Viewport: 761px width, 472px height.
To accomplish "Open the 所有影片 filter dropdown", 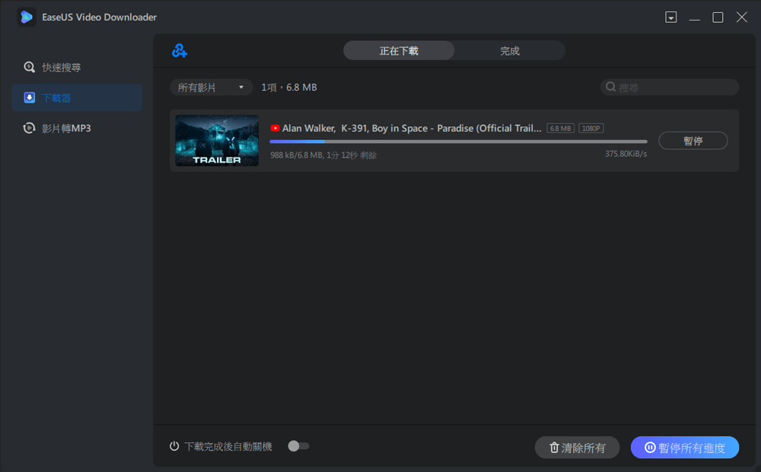I will coord(211,88).
